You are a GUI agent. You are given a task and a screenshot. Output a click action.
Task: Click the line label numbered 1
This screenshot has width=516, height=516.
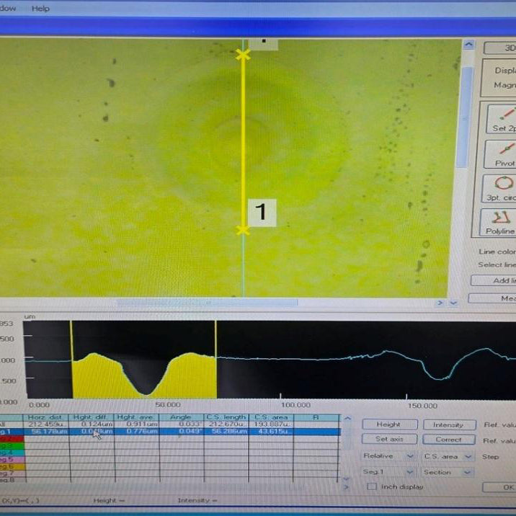(x=262, y=213)
